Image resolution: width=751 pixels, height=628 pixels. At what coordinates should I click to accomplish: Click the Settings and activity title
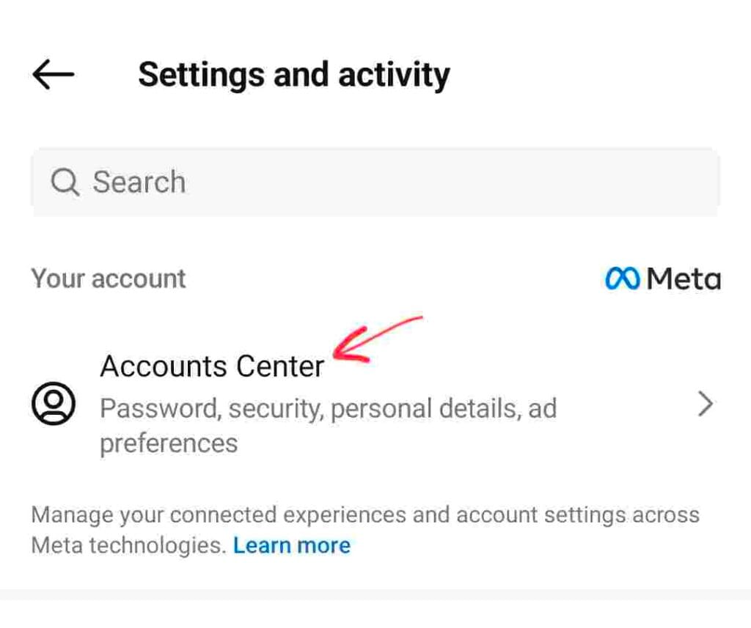pos(294,75)
